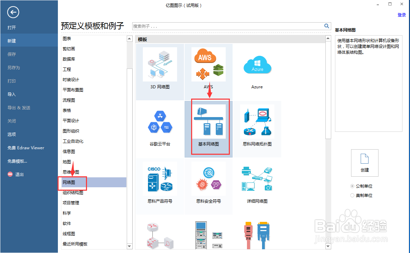Click the back arrow circle icon
This screenshot has width=410, height=253.
click(13, 12)
